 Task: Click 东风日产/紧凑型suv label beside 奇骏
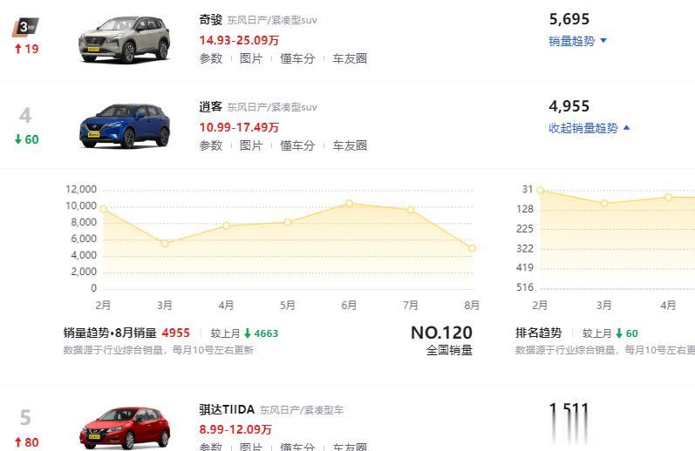(x=272, y=20)
